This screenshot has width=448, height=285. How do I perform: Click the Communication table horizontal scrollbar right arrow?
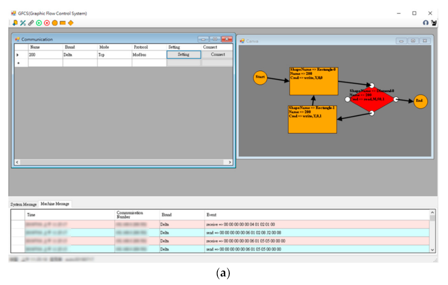click(230, 162)
